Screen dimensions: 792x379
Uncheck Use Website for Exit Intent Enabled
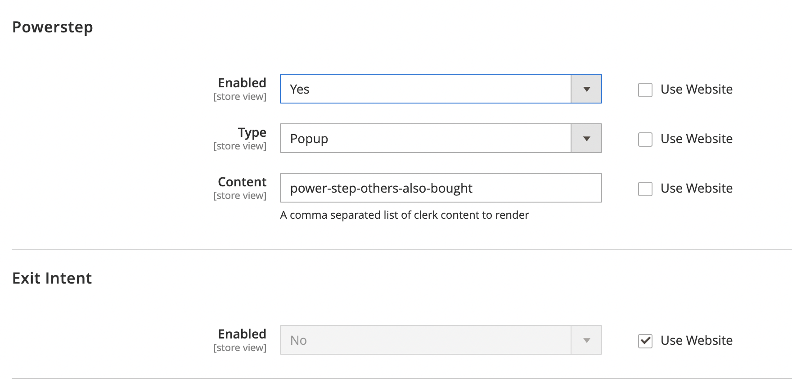645,341
